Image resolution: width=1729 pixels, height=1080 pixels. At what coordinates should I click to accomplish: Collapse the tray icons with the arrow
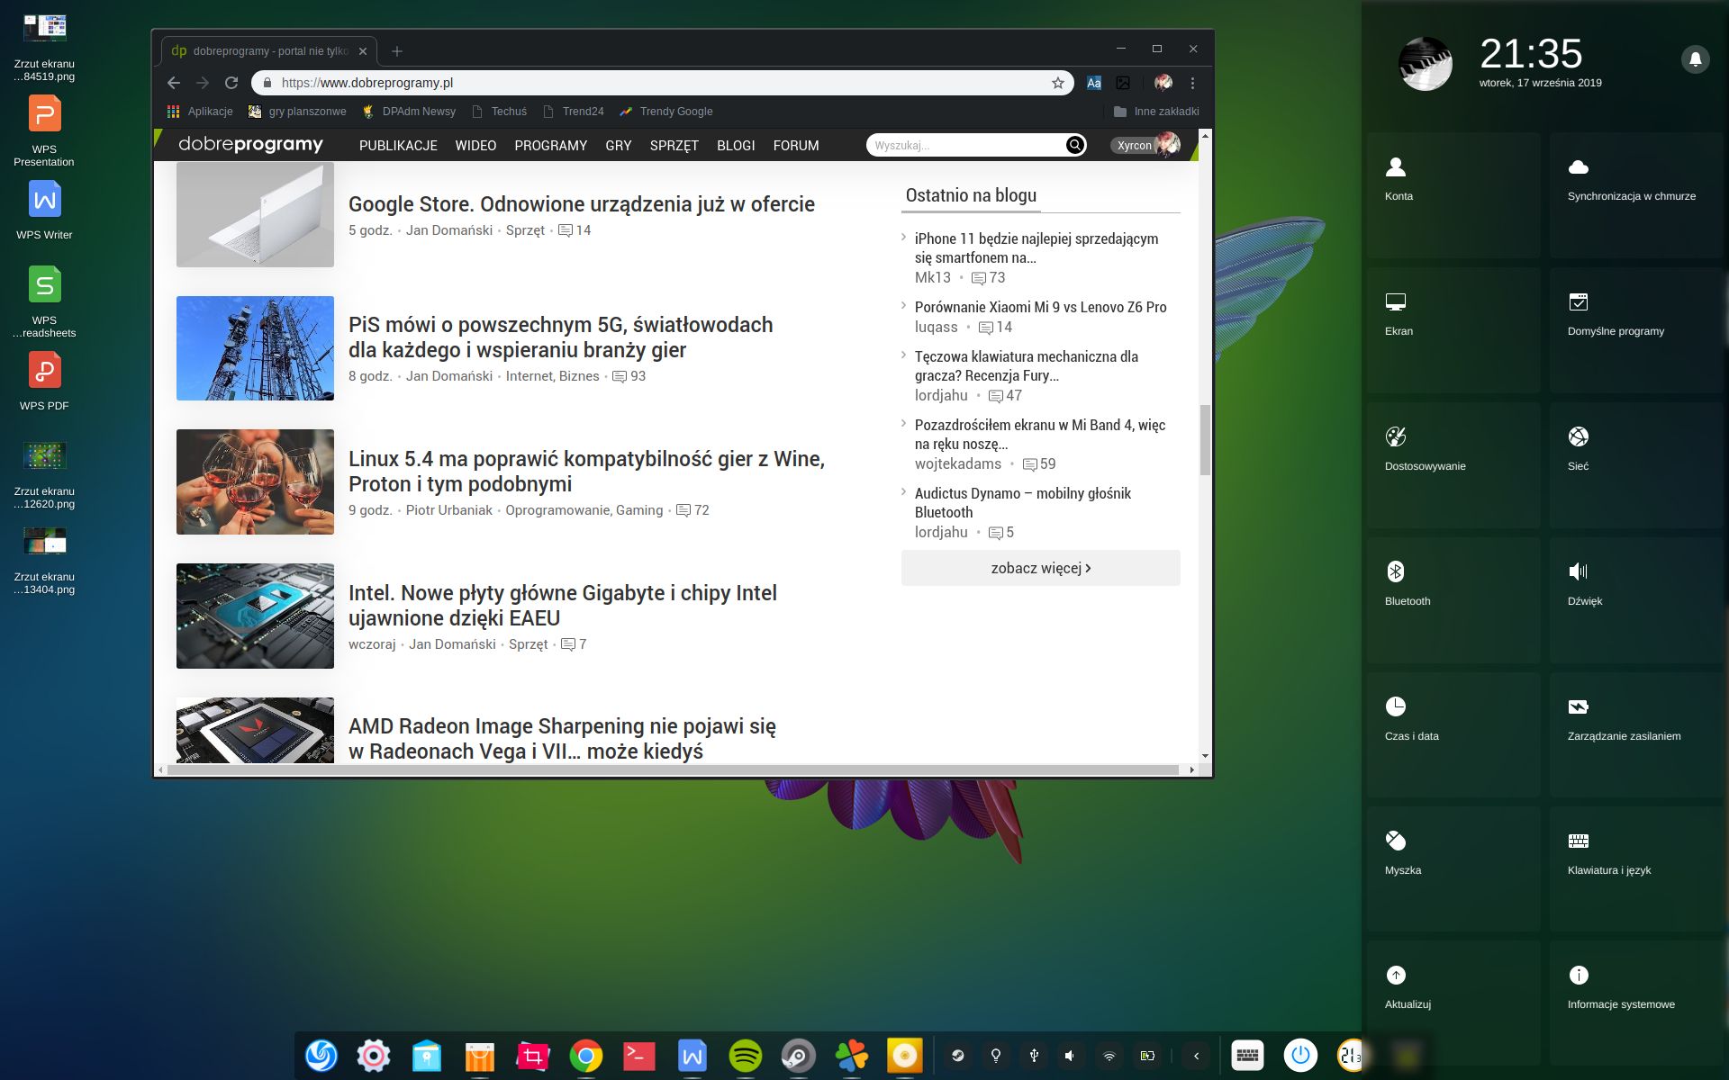pyautogui.click(x=1195, y=1055)
